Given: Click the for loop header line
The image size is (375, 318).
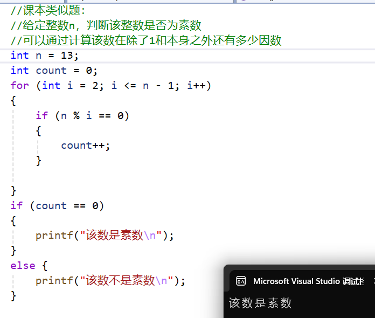Looking at the screenshot, I should 111,86.
